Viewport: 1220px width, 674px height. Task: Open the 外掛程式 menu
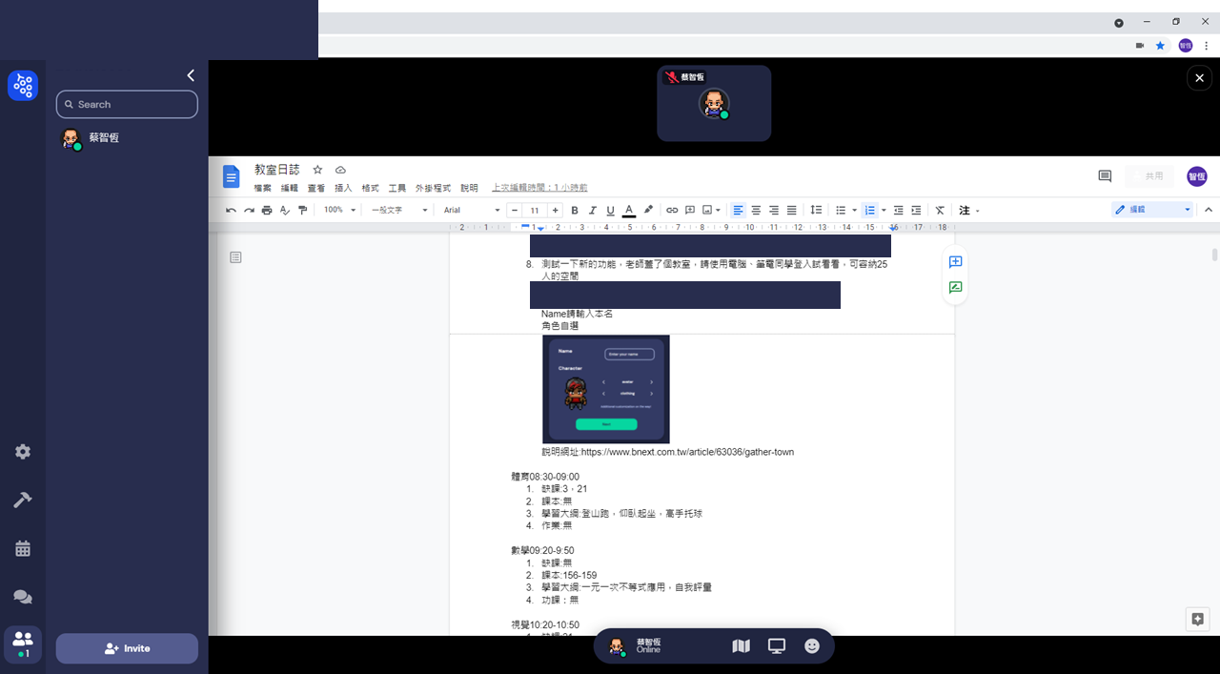tap(433, 189)
